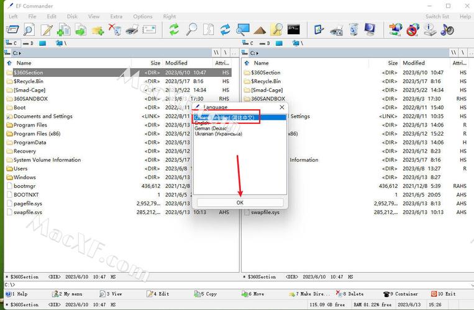The width and height of the screenshot is (474, 310).
Task: Switch left panel to drive D
Action: tap(28, 43)
